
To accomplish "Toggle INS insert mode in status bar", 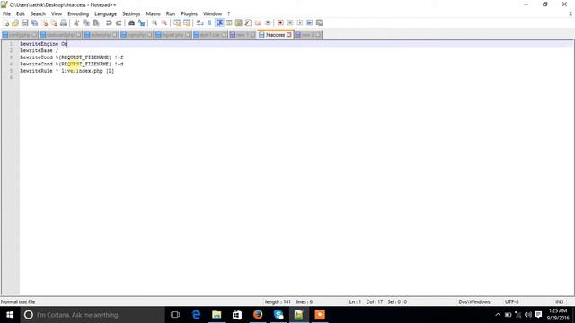I will point(559,301).
